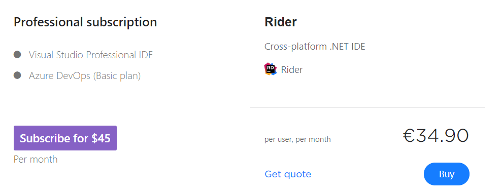501x193 pixels.
Task: Buy the Rider license
Action: 446,174
